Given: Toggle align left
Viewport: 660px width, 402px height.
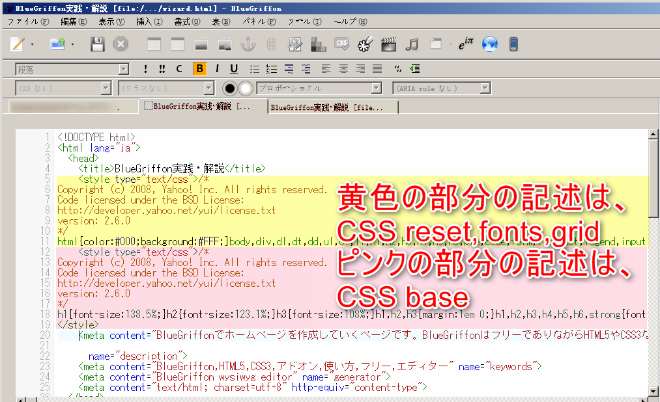Looking at the screenshot, I should click(326, 69).
